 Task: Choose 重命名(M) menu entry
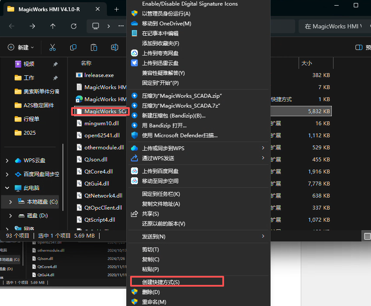pos(198,302)
